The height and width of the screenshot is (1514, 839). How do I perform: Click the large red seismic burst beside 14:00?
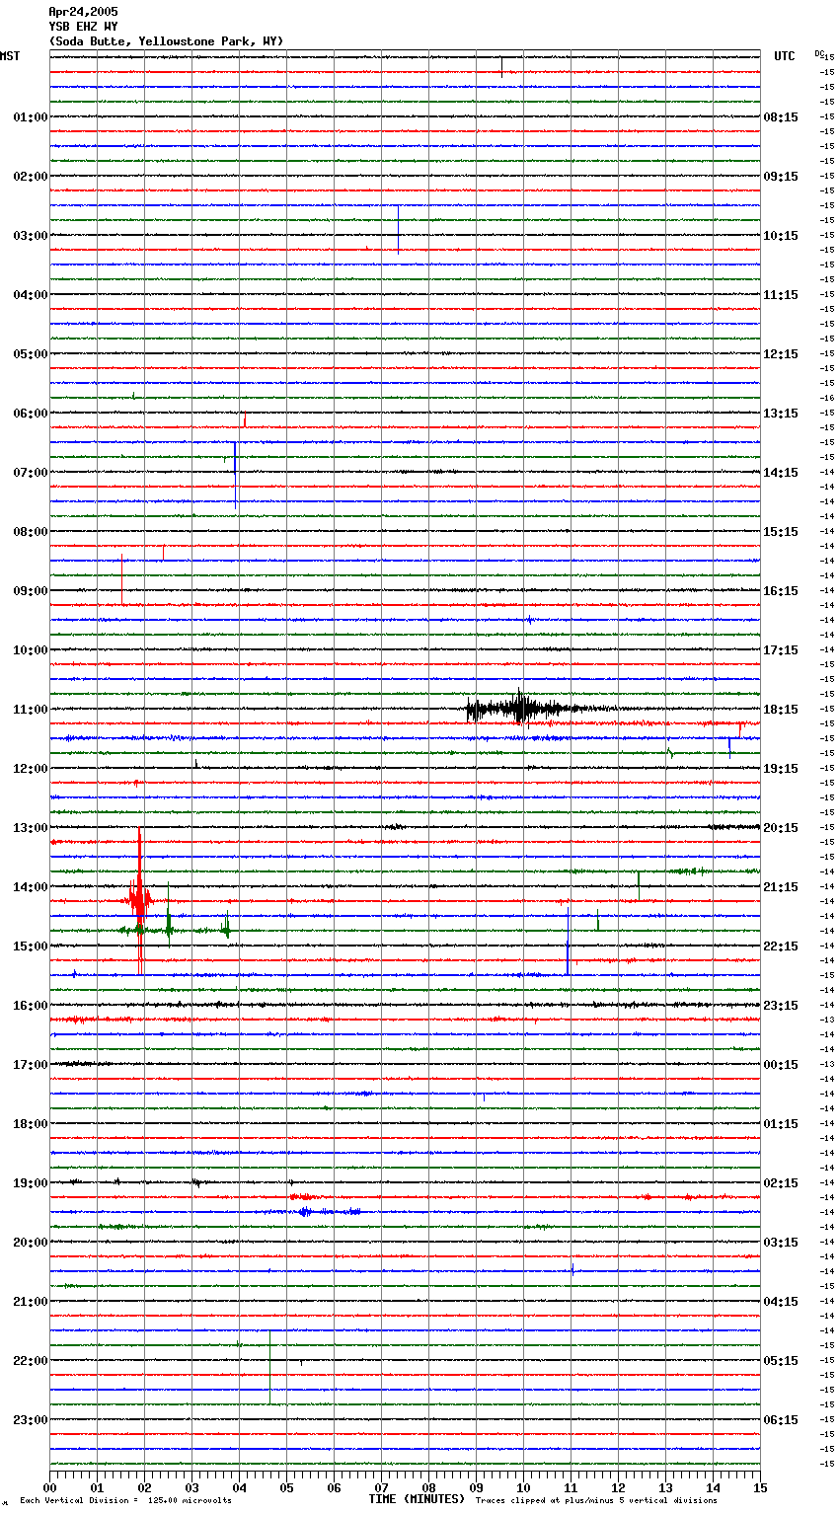coord(139,899)
